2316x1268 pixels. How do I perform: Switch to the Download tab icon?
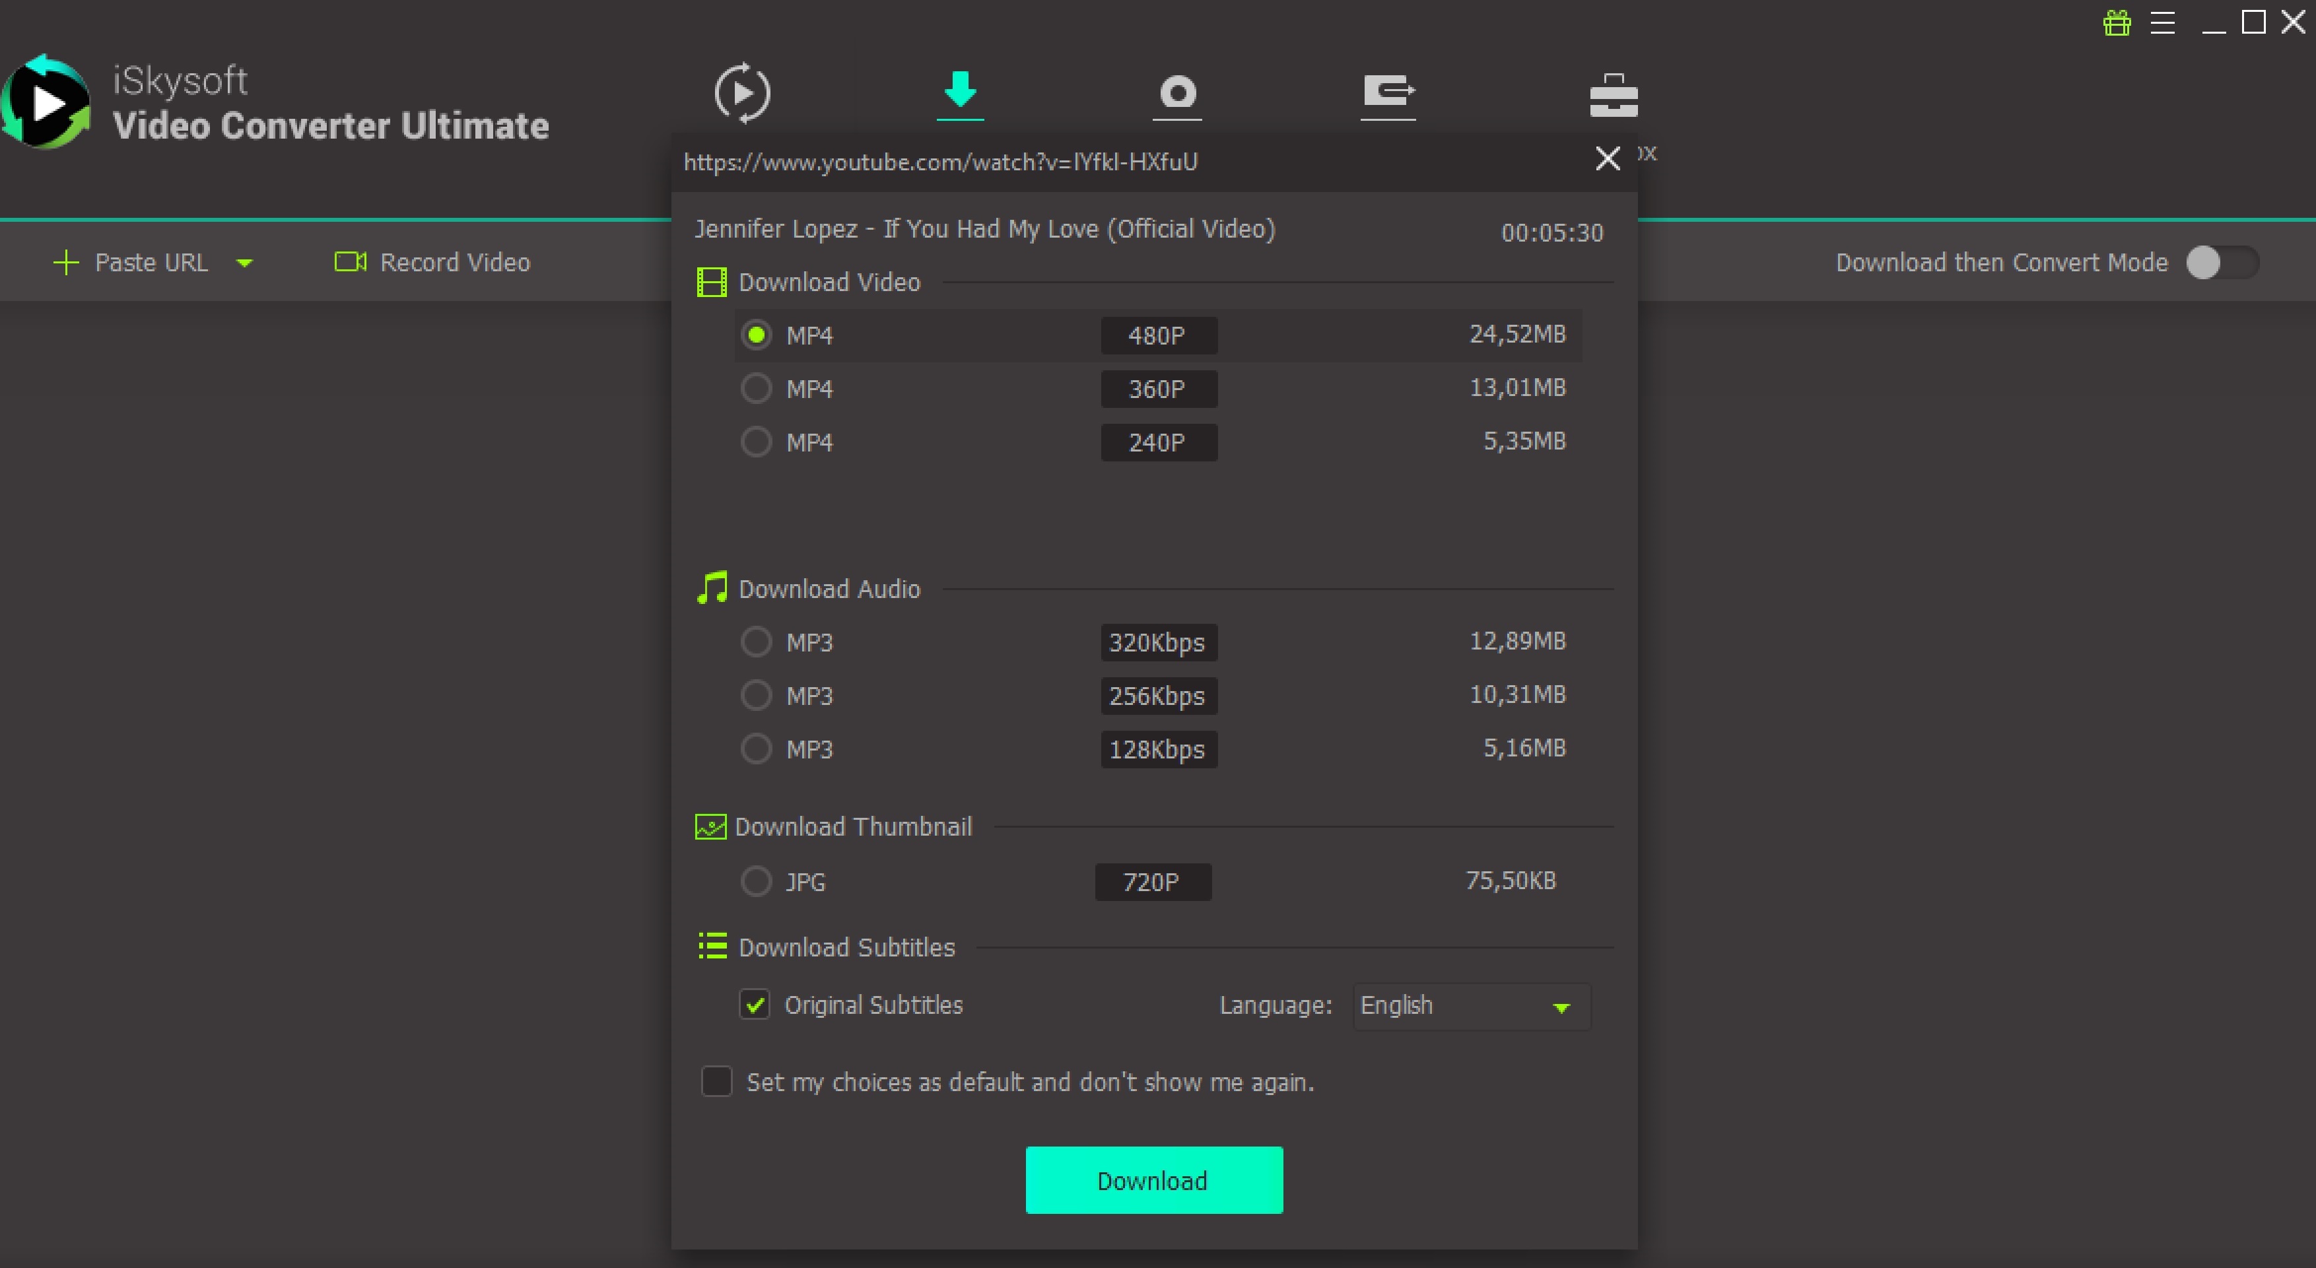[960, 94]
